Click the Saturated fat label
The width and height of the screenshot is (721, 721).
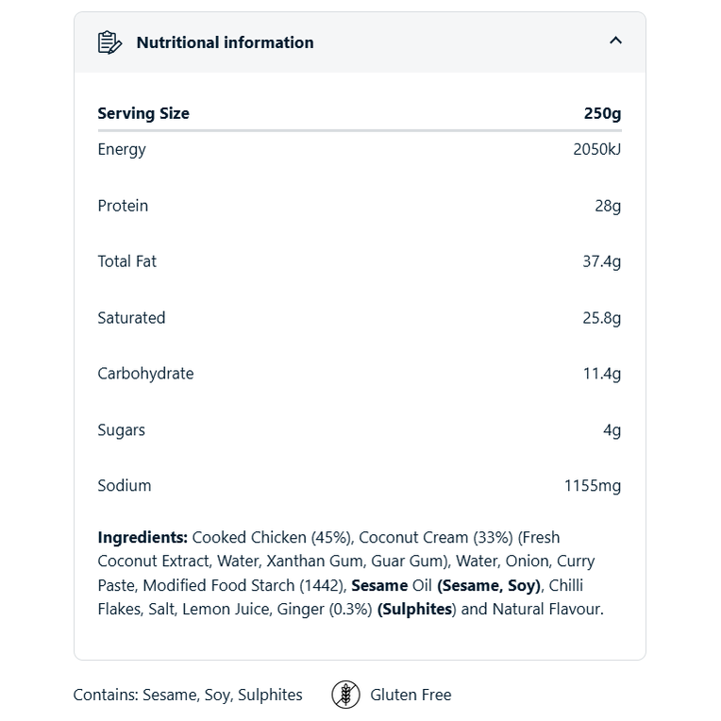[x=131, y=318]
